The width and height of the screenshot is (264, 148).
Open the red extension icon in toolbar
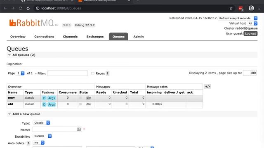point(240,8)
